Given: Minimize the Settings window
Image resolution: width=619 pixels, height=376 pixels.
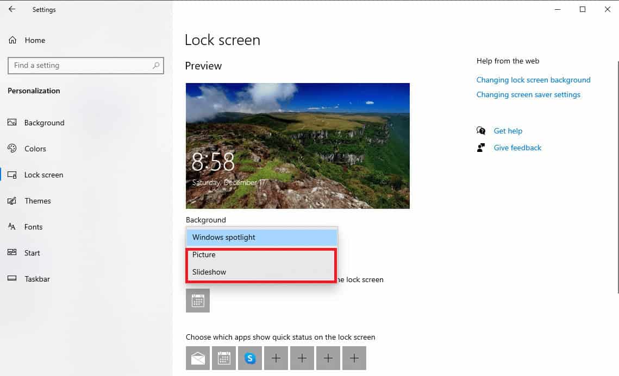Looking at the screenshot, I should tap(558, 9).
